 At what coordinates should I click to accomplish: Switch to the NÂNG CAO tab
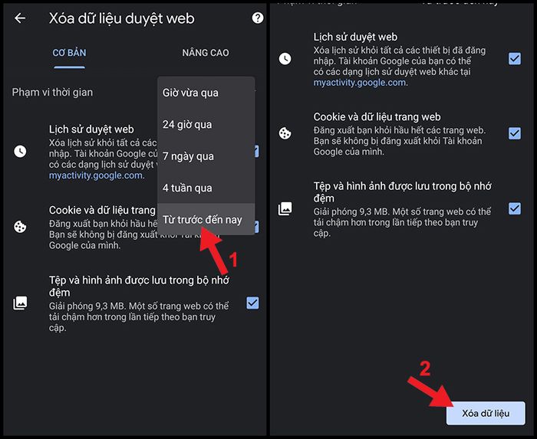pyautogui.click(x=206, y=53)
